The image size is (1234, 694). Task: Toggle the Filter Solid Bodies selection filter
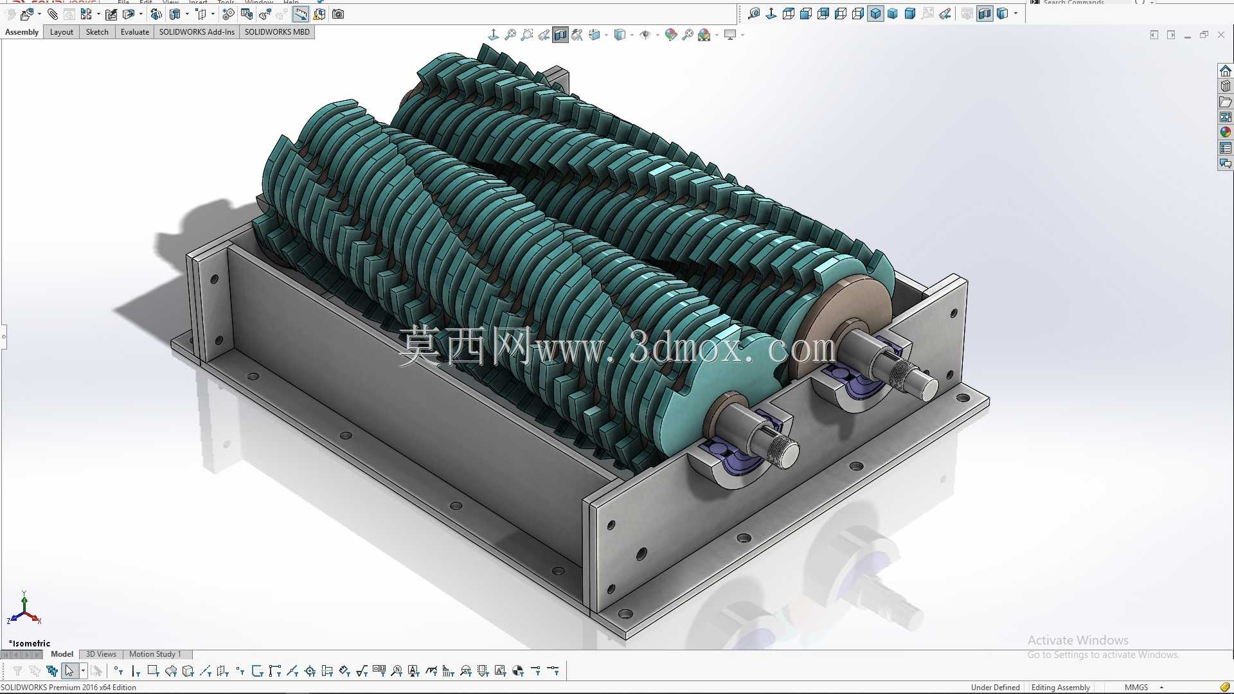[x=188, y=671]
